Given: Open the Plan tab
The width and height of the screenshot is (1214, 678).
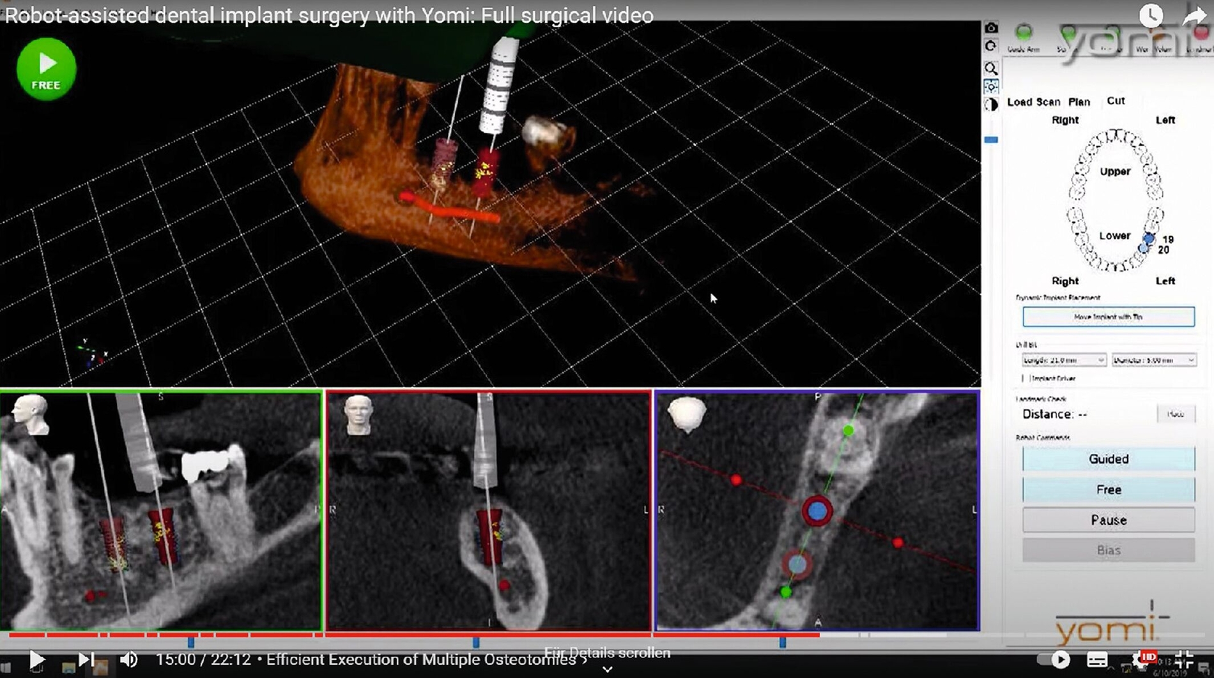Looking at the screenshot, I should (1079, 102).
